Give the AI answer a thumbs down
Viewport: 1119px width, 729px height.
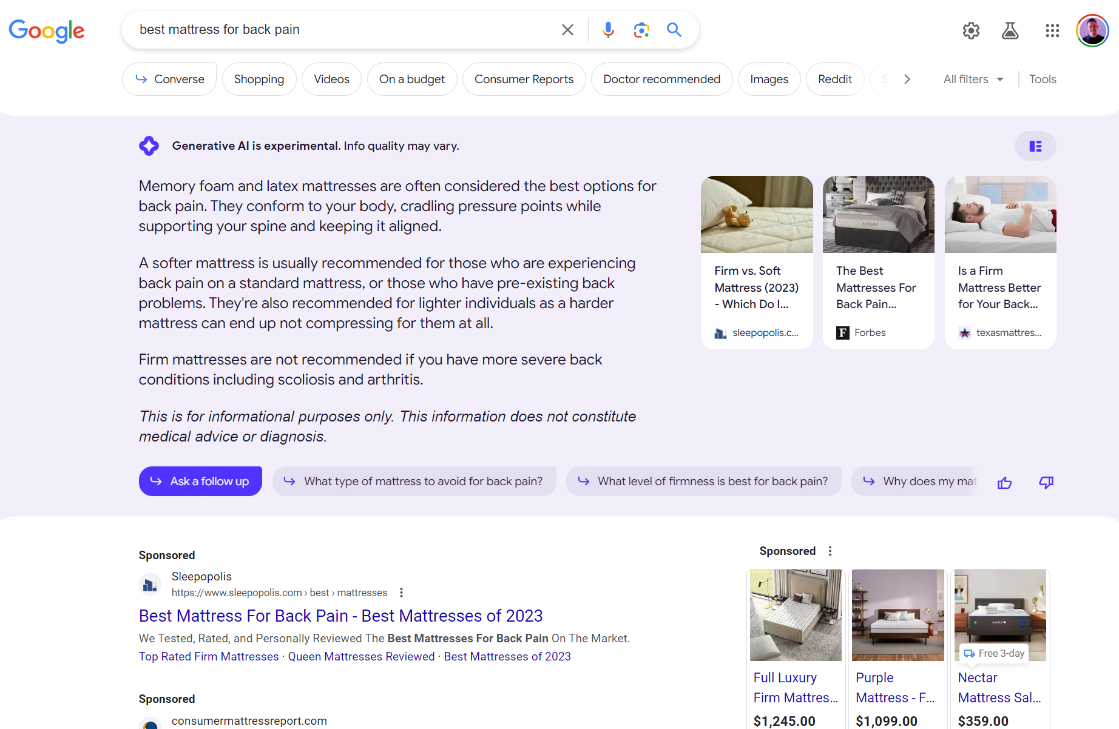pos(1046,482)
